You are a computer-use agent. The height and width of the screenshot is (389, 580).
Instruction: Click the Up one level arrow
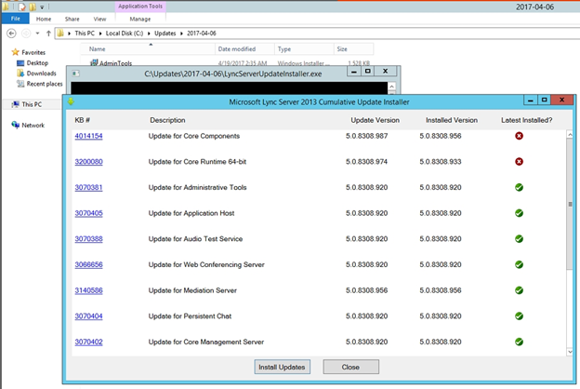pos(48,34)
